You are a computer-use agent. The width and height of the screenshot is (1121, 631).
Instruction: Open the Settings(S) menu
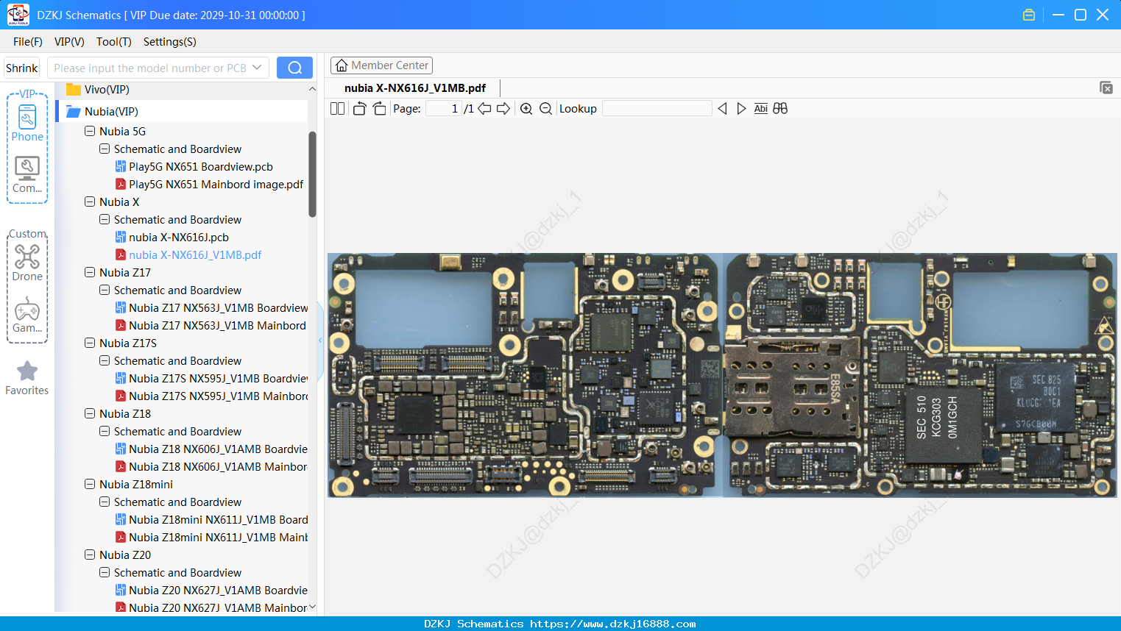click(x=170, y=41)
